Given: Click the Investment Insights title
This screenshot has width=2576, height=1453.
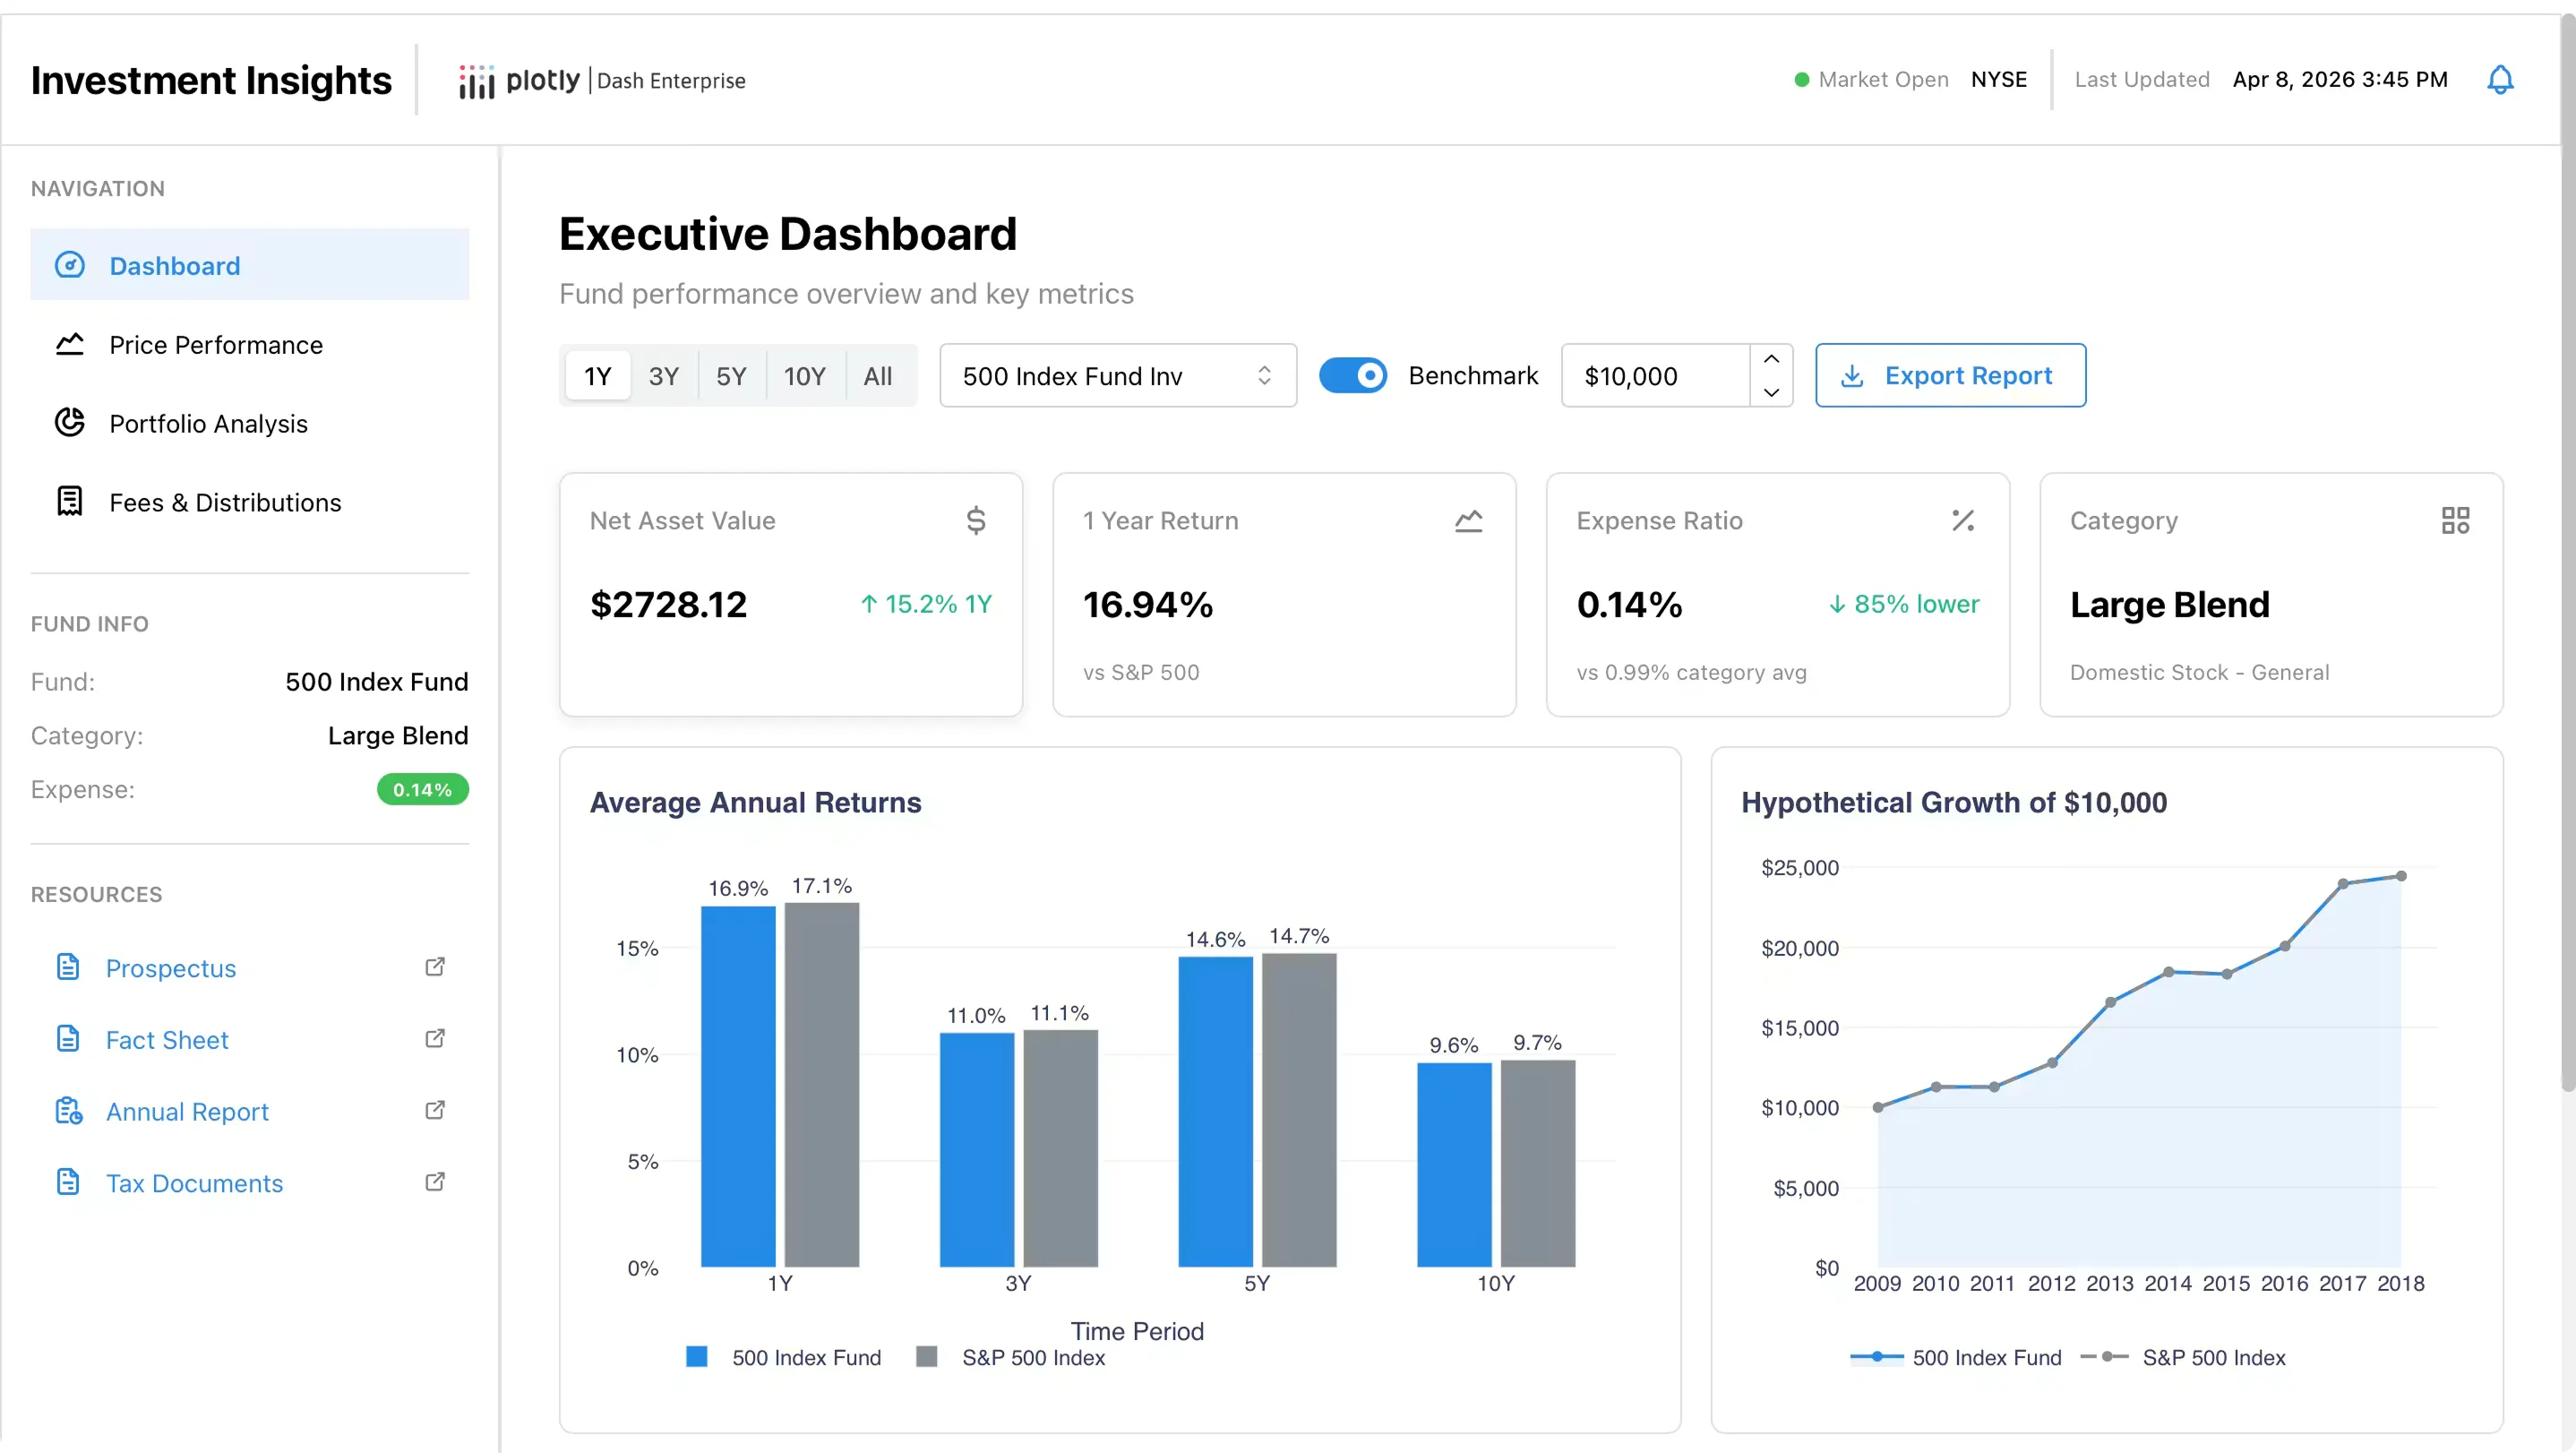Looking at the screenshot, I should point(211,80).
